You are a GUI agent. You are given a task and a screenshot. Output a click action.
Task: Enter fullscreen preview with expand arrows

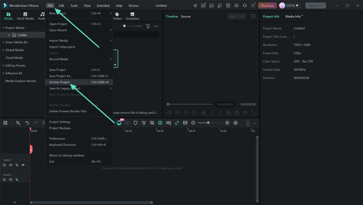(x=253, y=113)
